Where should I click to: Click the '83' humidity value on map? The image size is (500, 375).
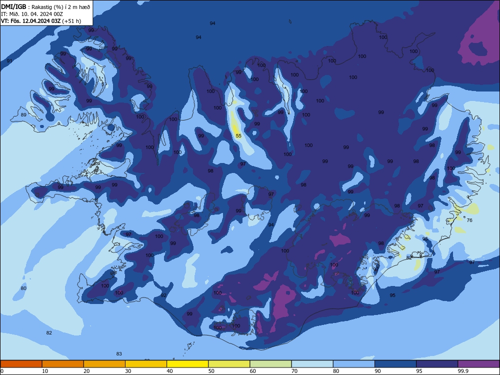tap(119, 354)
